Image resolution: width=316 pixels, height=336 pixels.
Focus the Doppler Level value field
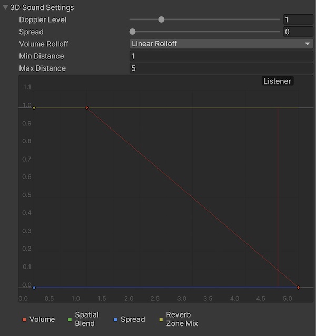pyautogui.click(x=298, y=19)
